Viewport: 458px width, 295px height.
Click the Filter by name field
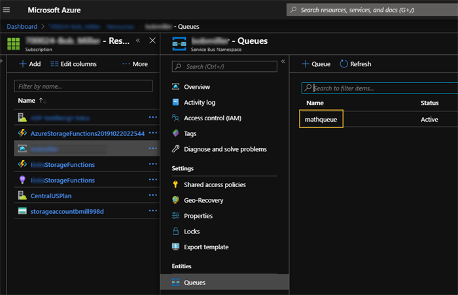click(x=83, y=86)
